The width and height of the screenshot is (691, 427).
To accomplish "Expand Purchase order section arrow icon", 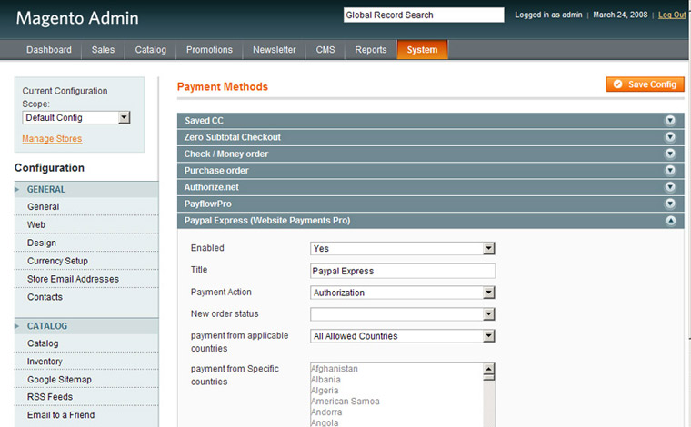I will (670, 171).
